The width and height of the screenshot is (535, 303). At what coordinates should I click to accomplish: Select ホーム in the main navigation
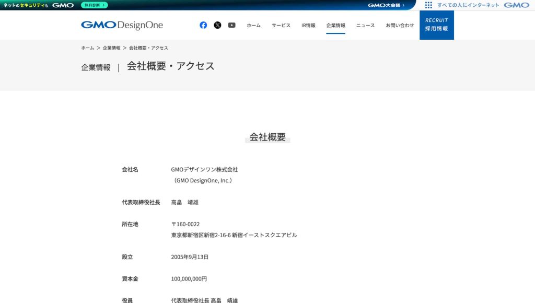click(253, 25)
